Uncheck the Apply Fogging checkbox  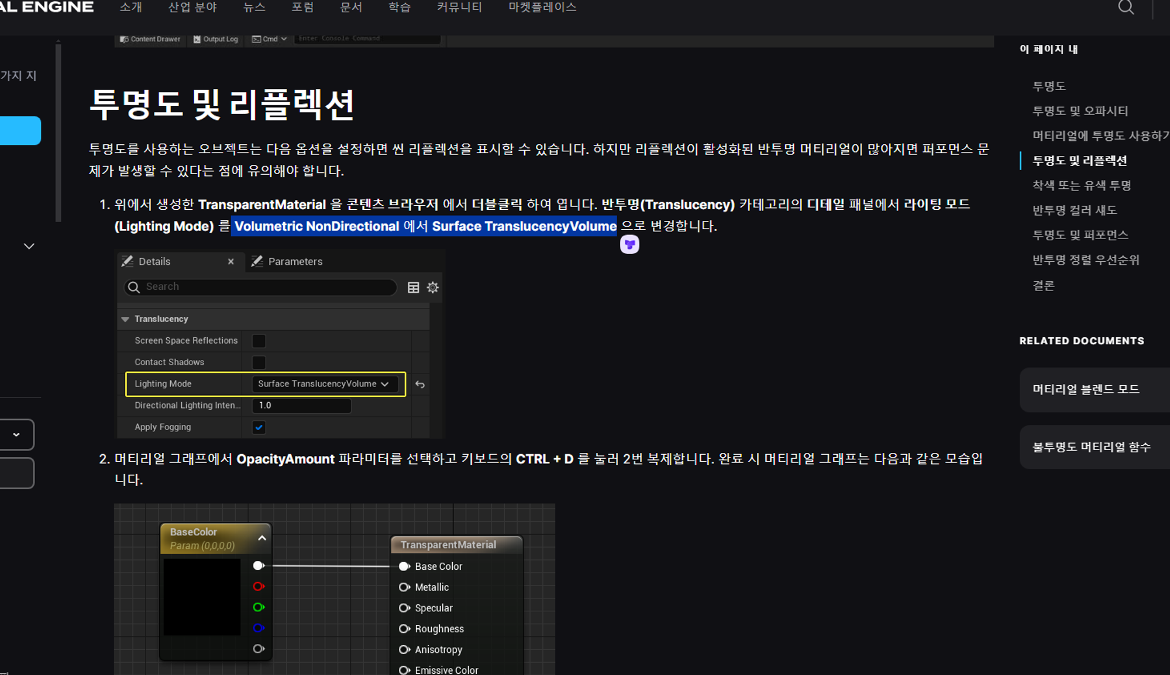[x=259, y=427]
